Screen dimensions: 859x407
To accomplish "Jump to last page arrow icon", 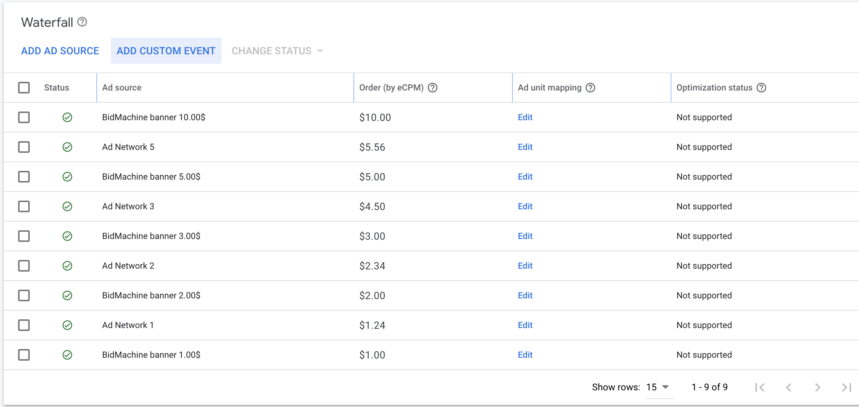I will click(846, 387).
